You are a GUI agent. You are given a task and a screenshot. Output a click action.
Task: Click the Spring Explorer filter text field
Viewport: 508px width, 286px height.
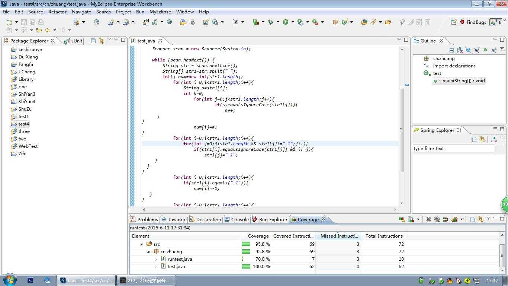pos(454,148)
